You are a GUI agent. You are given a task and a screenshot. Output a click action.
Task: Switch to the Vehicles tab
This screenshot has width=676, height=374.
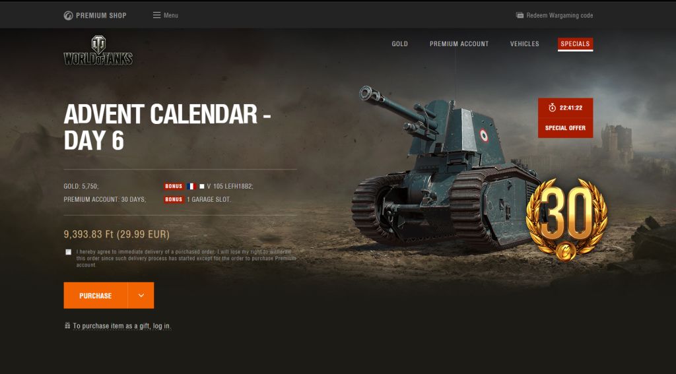(x=525, y=44)
